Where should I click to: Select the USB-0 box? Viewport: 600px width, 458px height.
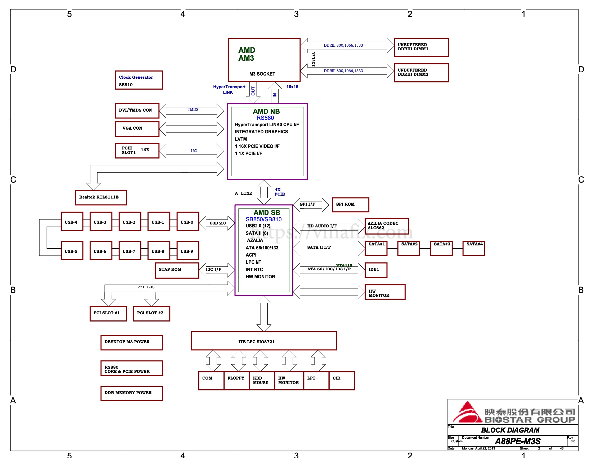click(x=188, y=221)
